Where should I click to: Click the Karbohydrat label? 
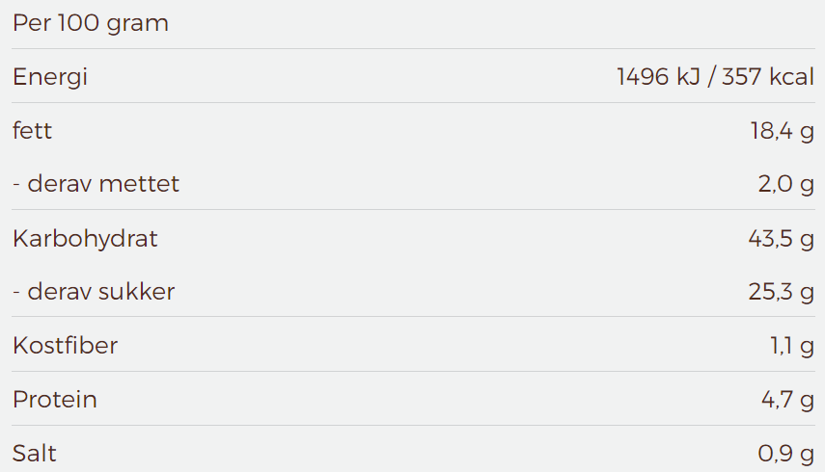tap(85, 240)
